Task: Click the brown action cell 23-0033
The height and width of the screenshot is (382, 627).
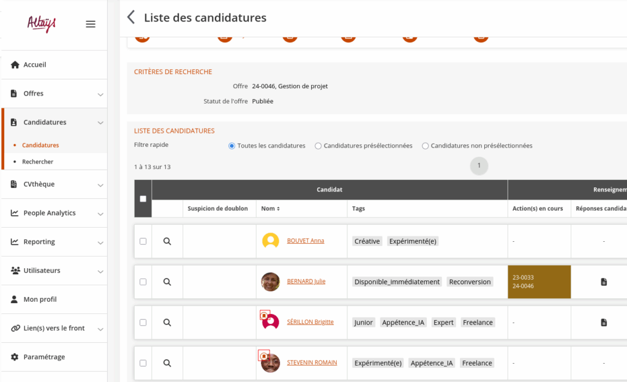Action: tap(539, 282)
